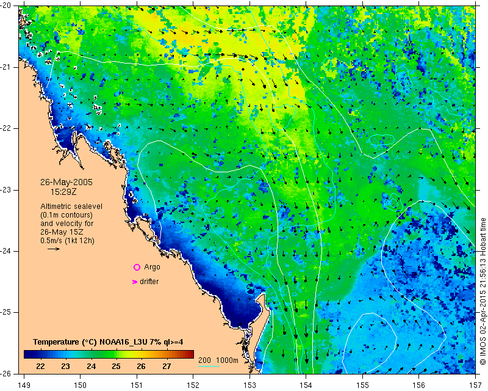This screenshot has width=488, height=391.
Task: Click the 155 longitude axis label
Action: pos(362,386)
